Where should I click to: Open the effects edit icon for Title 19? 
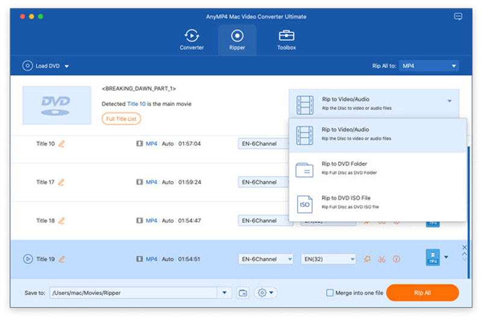[367, 259]
